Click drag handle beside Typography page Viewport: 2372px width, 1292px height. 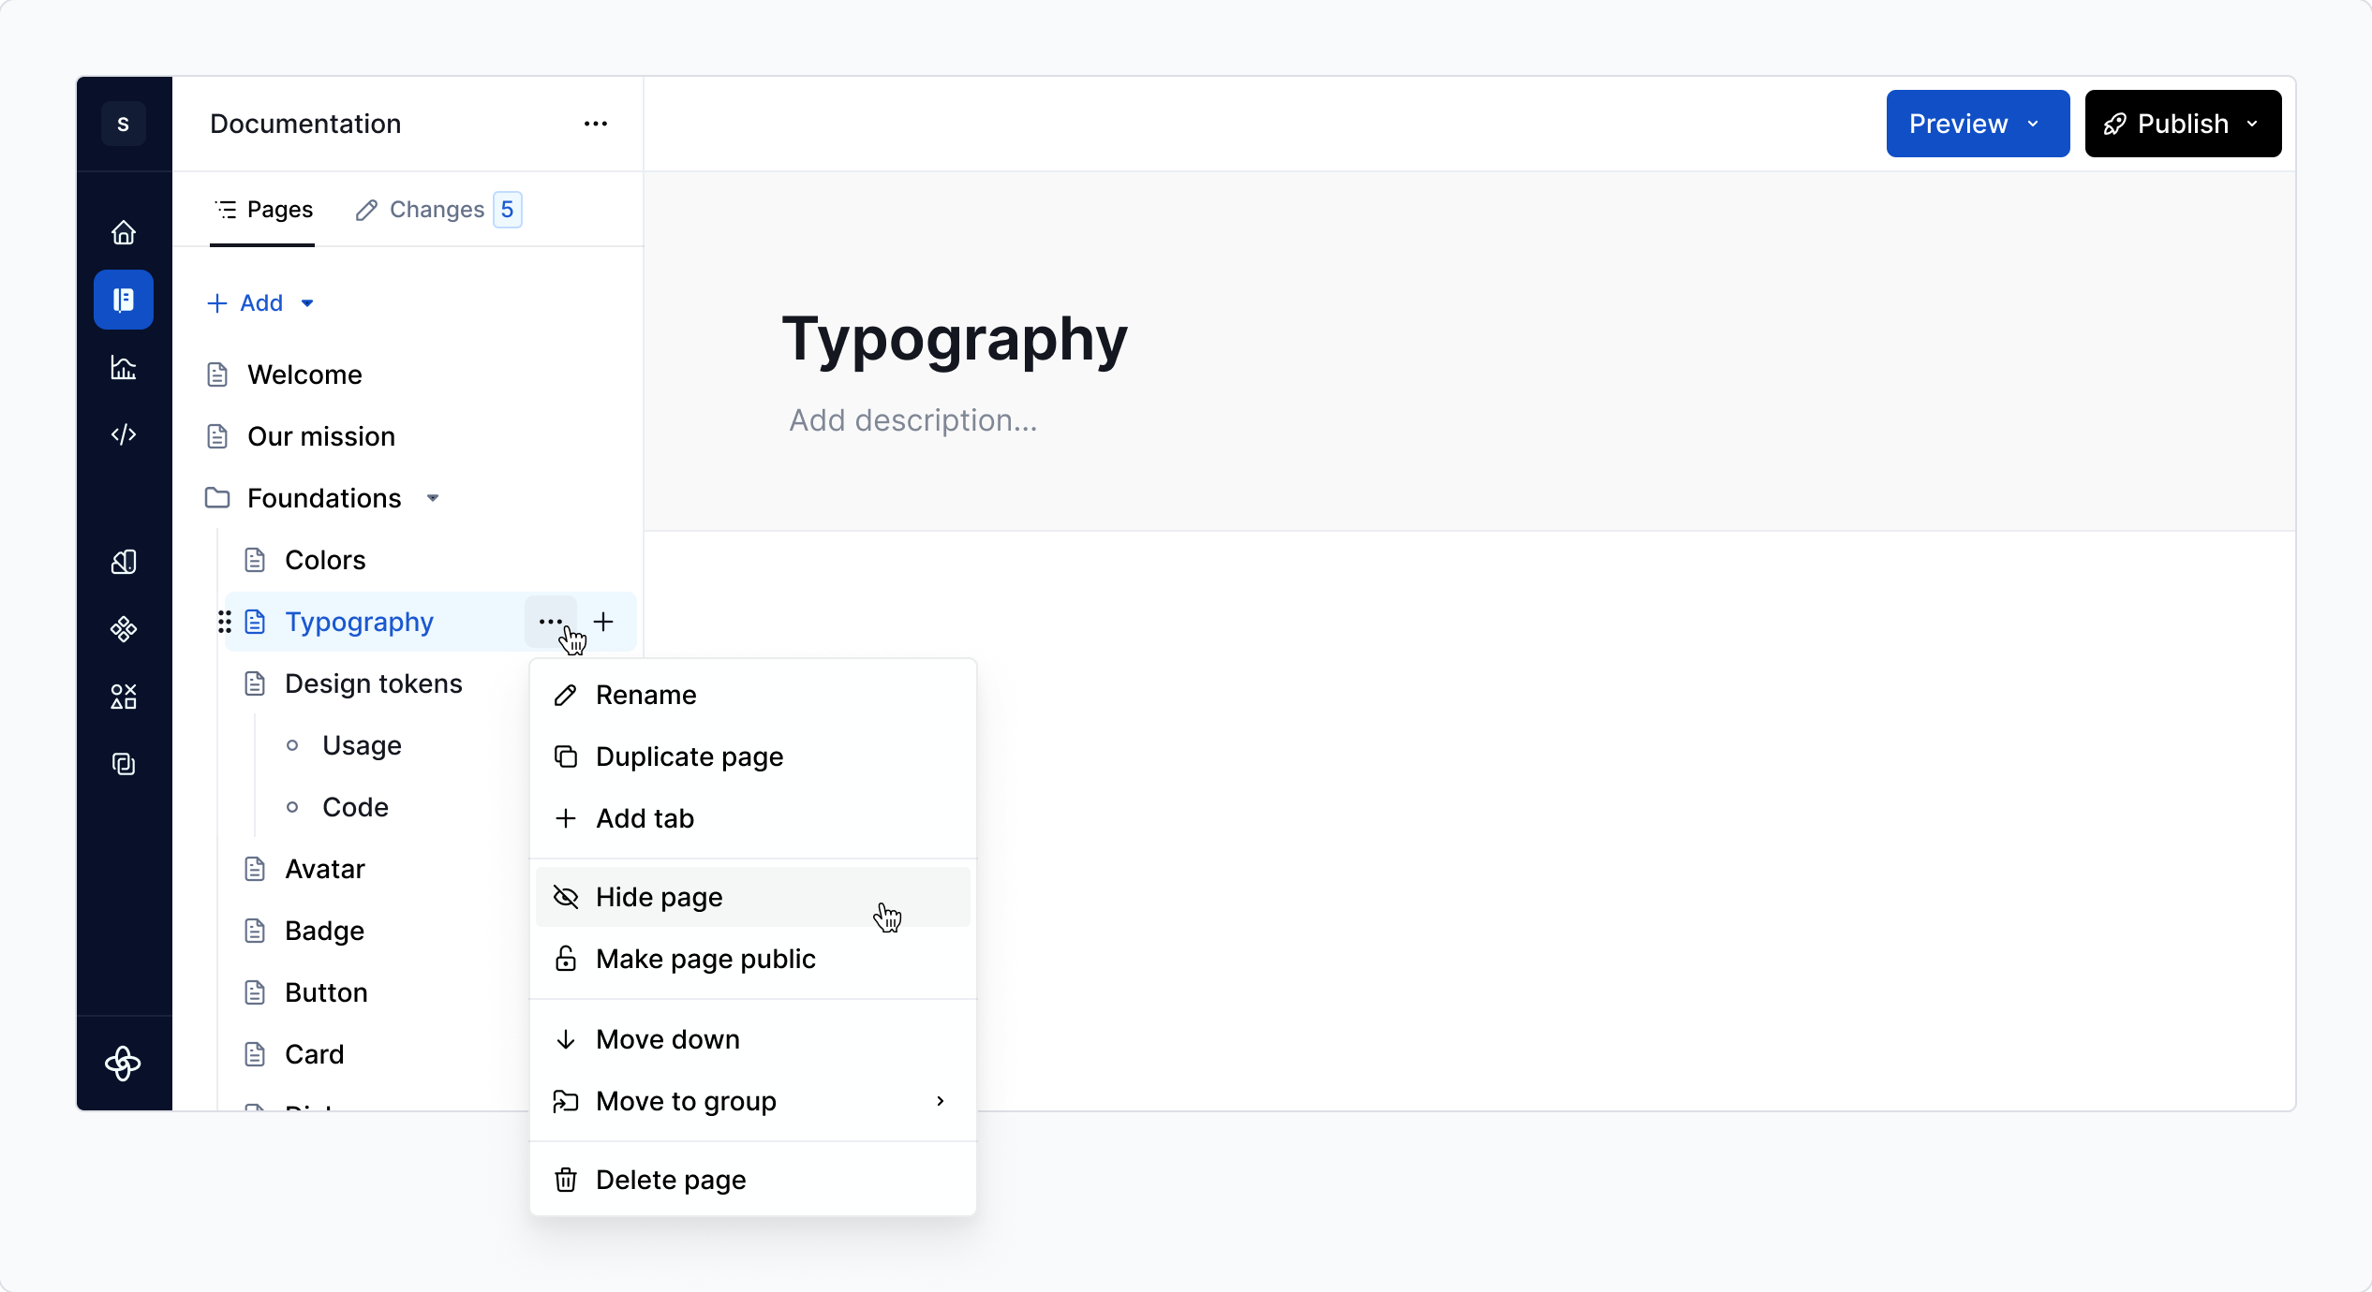[x=224, y=622]
